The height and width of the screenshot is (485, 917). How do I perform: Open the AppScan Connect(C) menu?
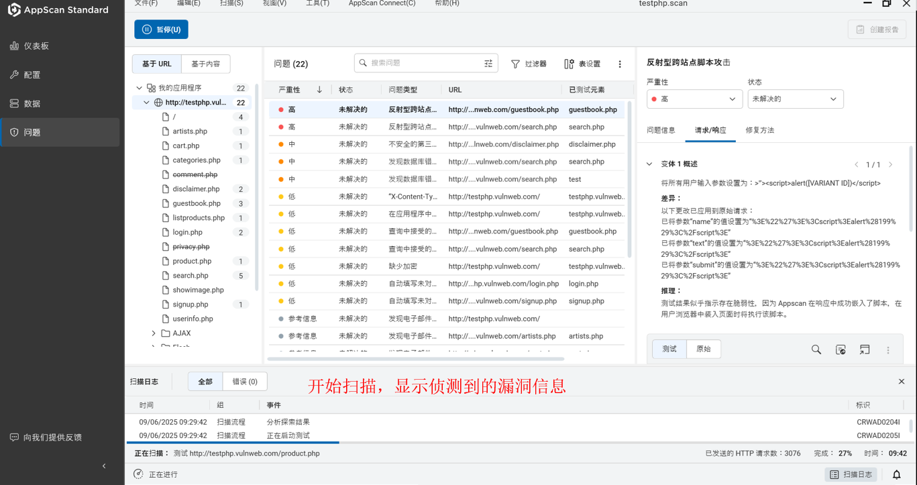(382, 3)
